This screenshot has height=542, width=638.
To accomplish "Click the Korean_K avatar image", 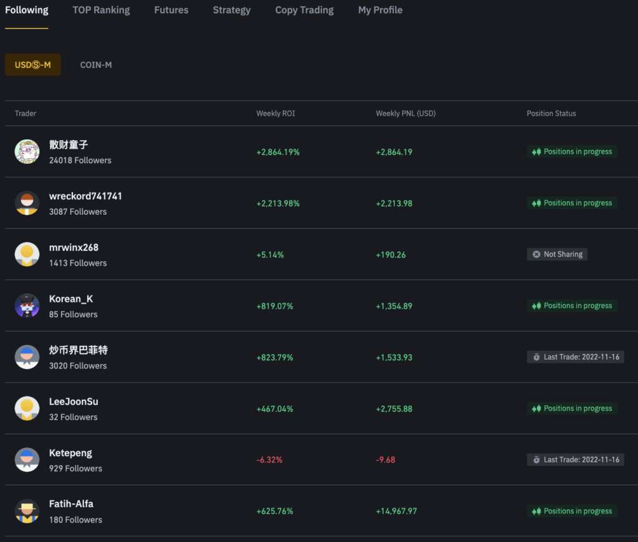I will [27, 306].
